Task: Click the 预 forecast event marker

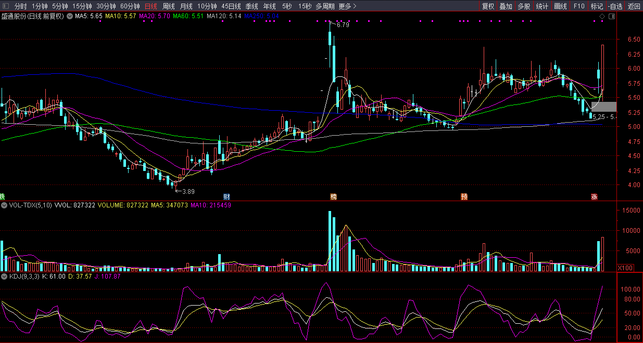Action: 464,197
